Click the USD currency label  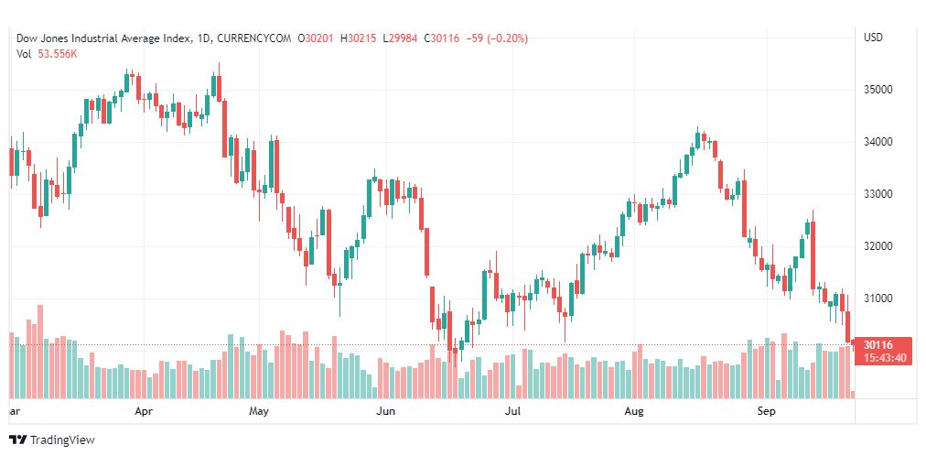tap(874, 38)
